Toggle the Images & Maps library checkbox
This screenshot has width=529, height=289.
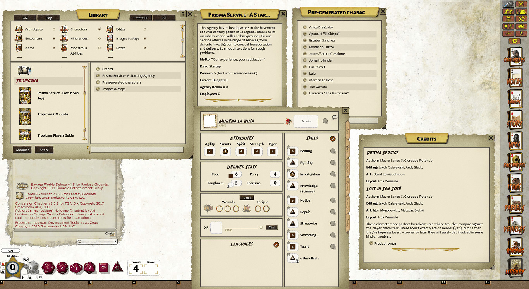(145, 39)
